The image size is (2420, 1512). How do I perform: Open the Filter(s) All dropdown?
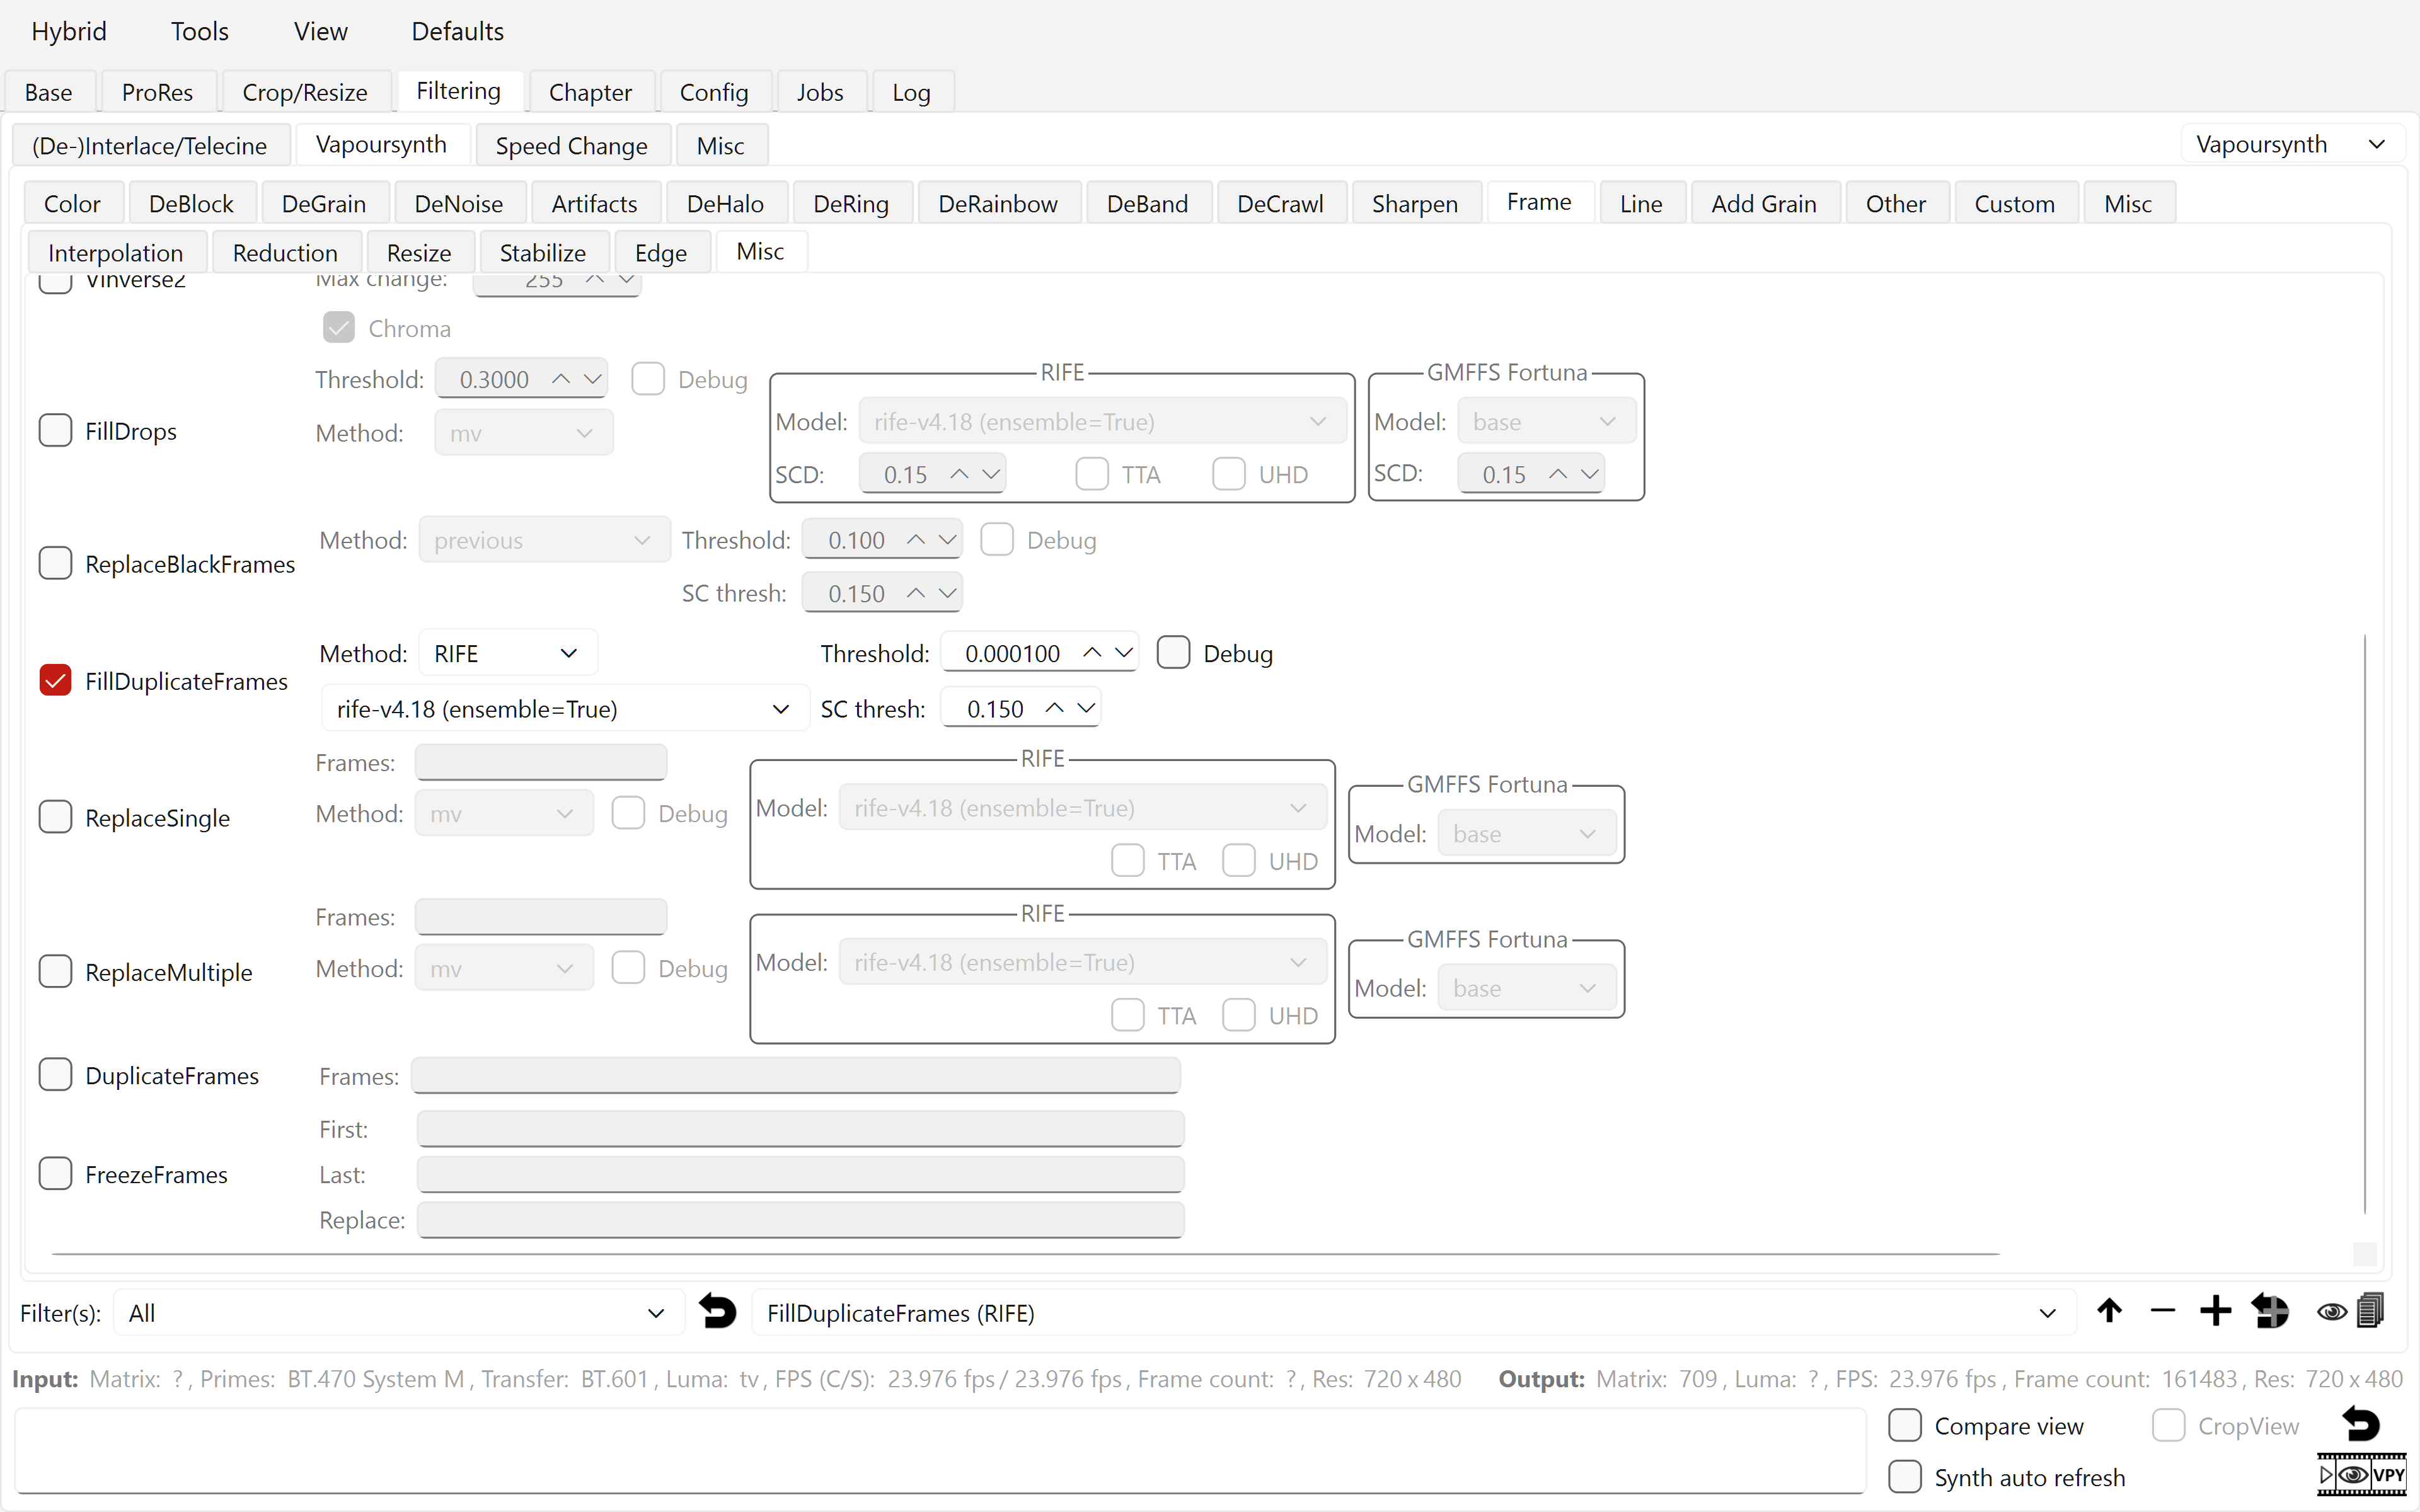click(397, 1313)
